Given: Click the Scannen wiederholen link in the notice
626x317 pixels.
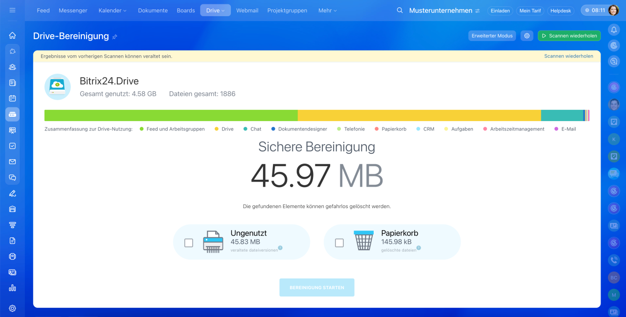Looking at the screenshot, I should pos(568,56).
